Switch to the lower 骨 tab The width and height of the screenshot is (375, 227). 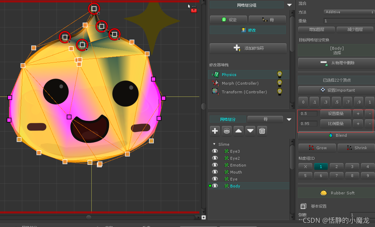(x=265, y=119)
